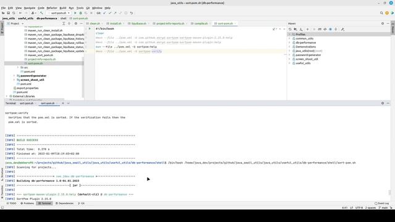Screen dimensions: 395x222
Task: Expand useful_utils Maven project
Action: [x=289, y=63]
